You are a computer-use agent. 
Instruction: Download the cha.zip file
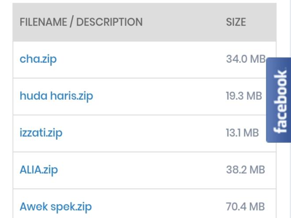click(38, 59)
